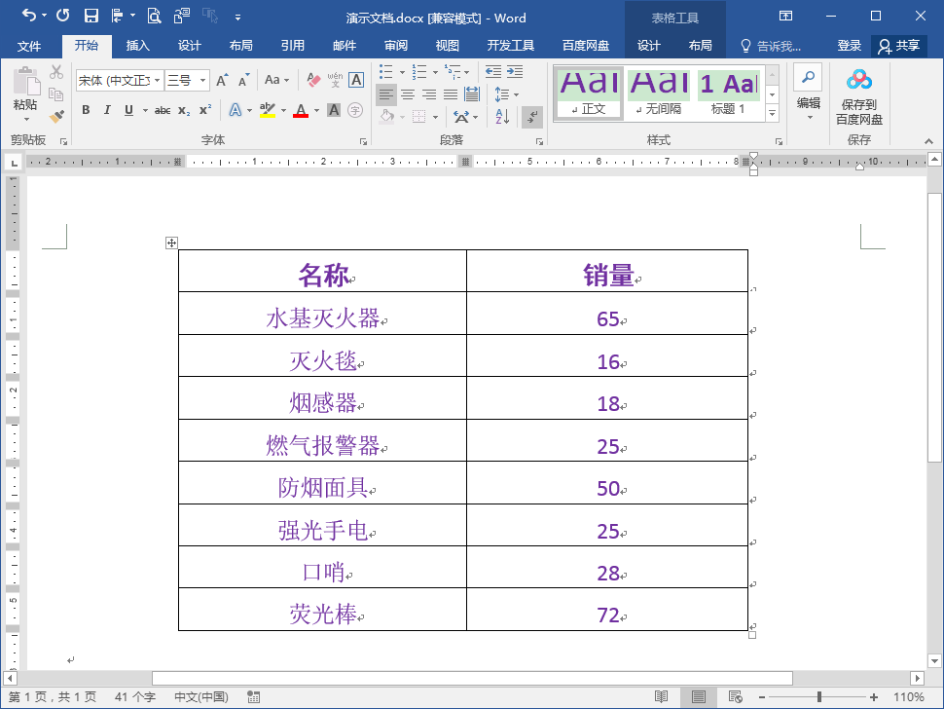Click the Copy icon in the clipboard group
This screenshot has height=709, width=944.
[x=56, y=94]
